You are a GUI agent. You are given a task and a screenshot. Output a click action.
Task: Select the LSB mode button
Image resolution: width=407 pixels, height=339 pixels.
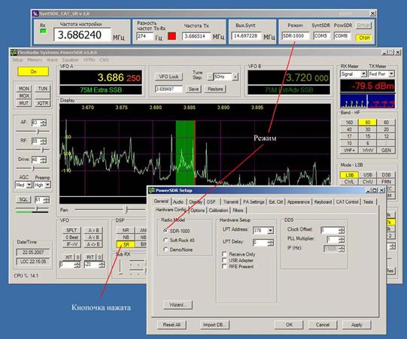point(349,175)
